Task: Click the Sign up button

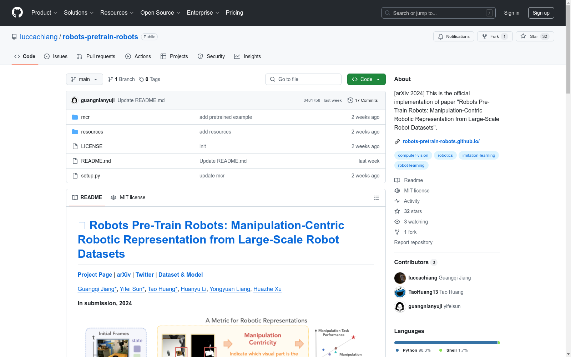Action: click(x=541, y=13)
